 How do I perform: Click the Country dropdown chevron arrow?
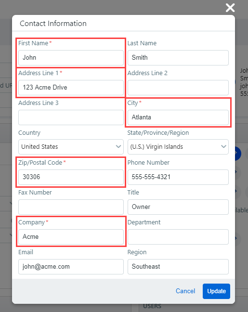pos(118,147)
